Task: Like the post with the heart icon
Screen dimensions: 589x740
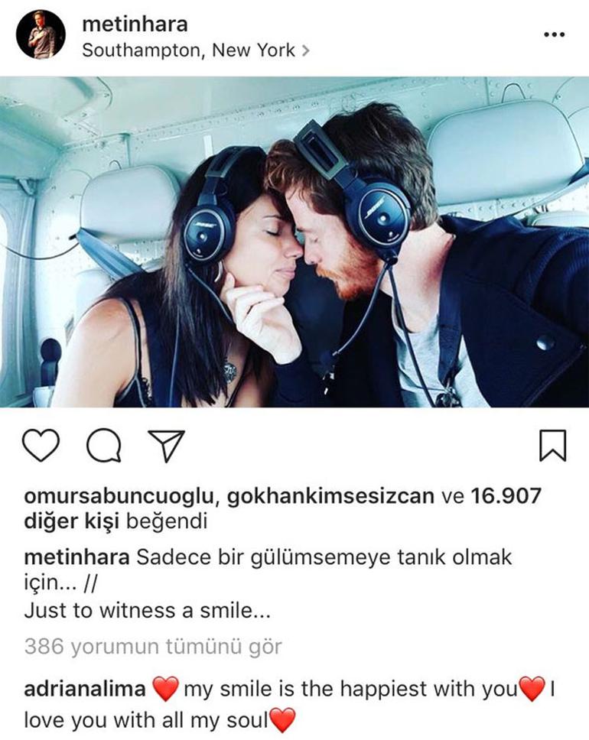Action: (41, 445)
